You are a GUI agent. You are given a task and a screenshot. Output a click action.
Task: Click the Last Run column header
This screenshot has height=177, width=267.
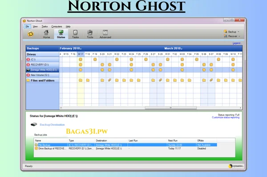[x=147, y=140]
